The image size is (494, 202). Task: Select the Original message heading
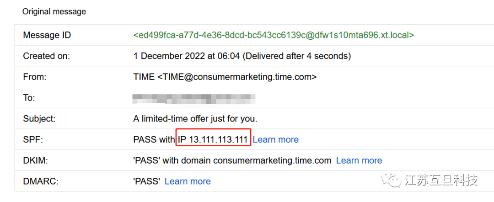54,11
